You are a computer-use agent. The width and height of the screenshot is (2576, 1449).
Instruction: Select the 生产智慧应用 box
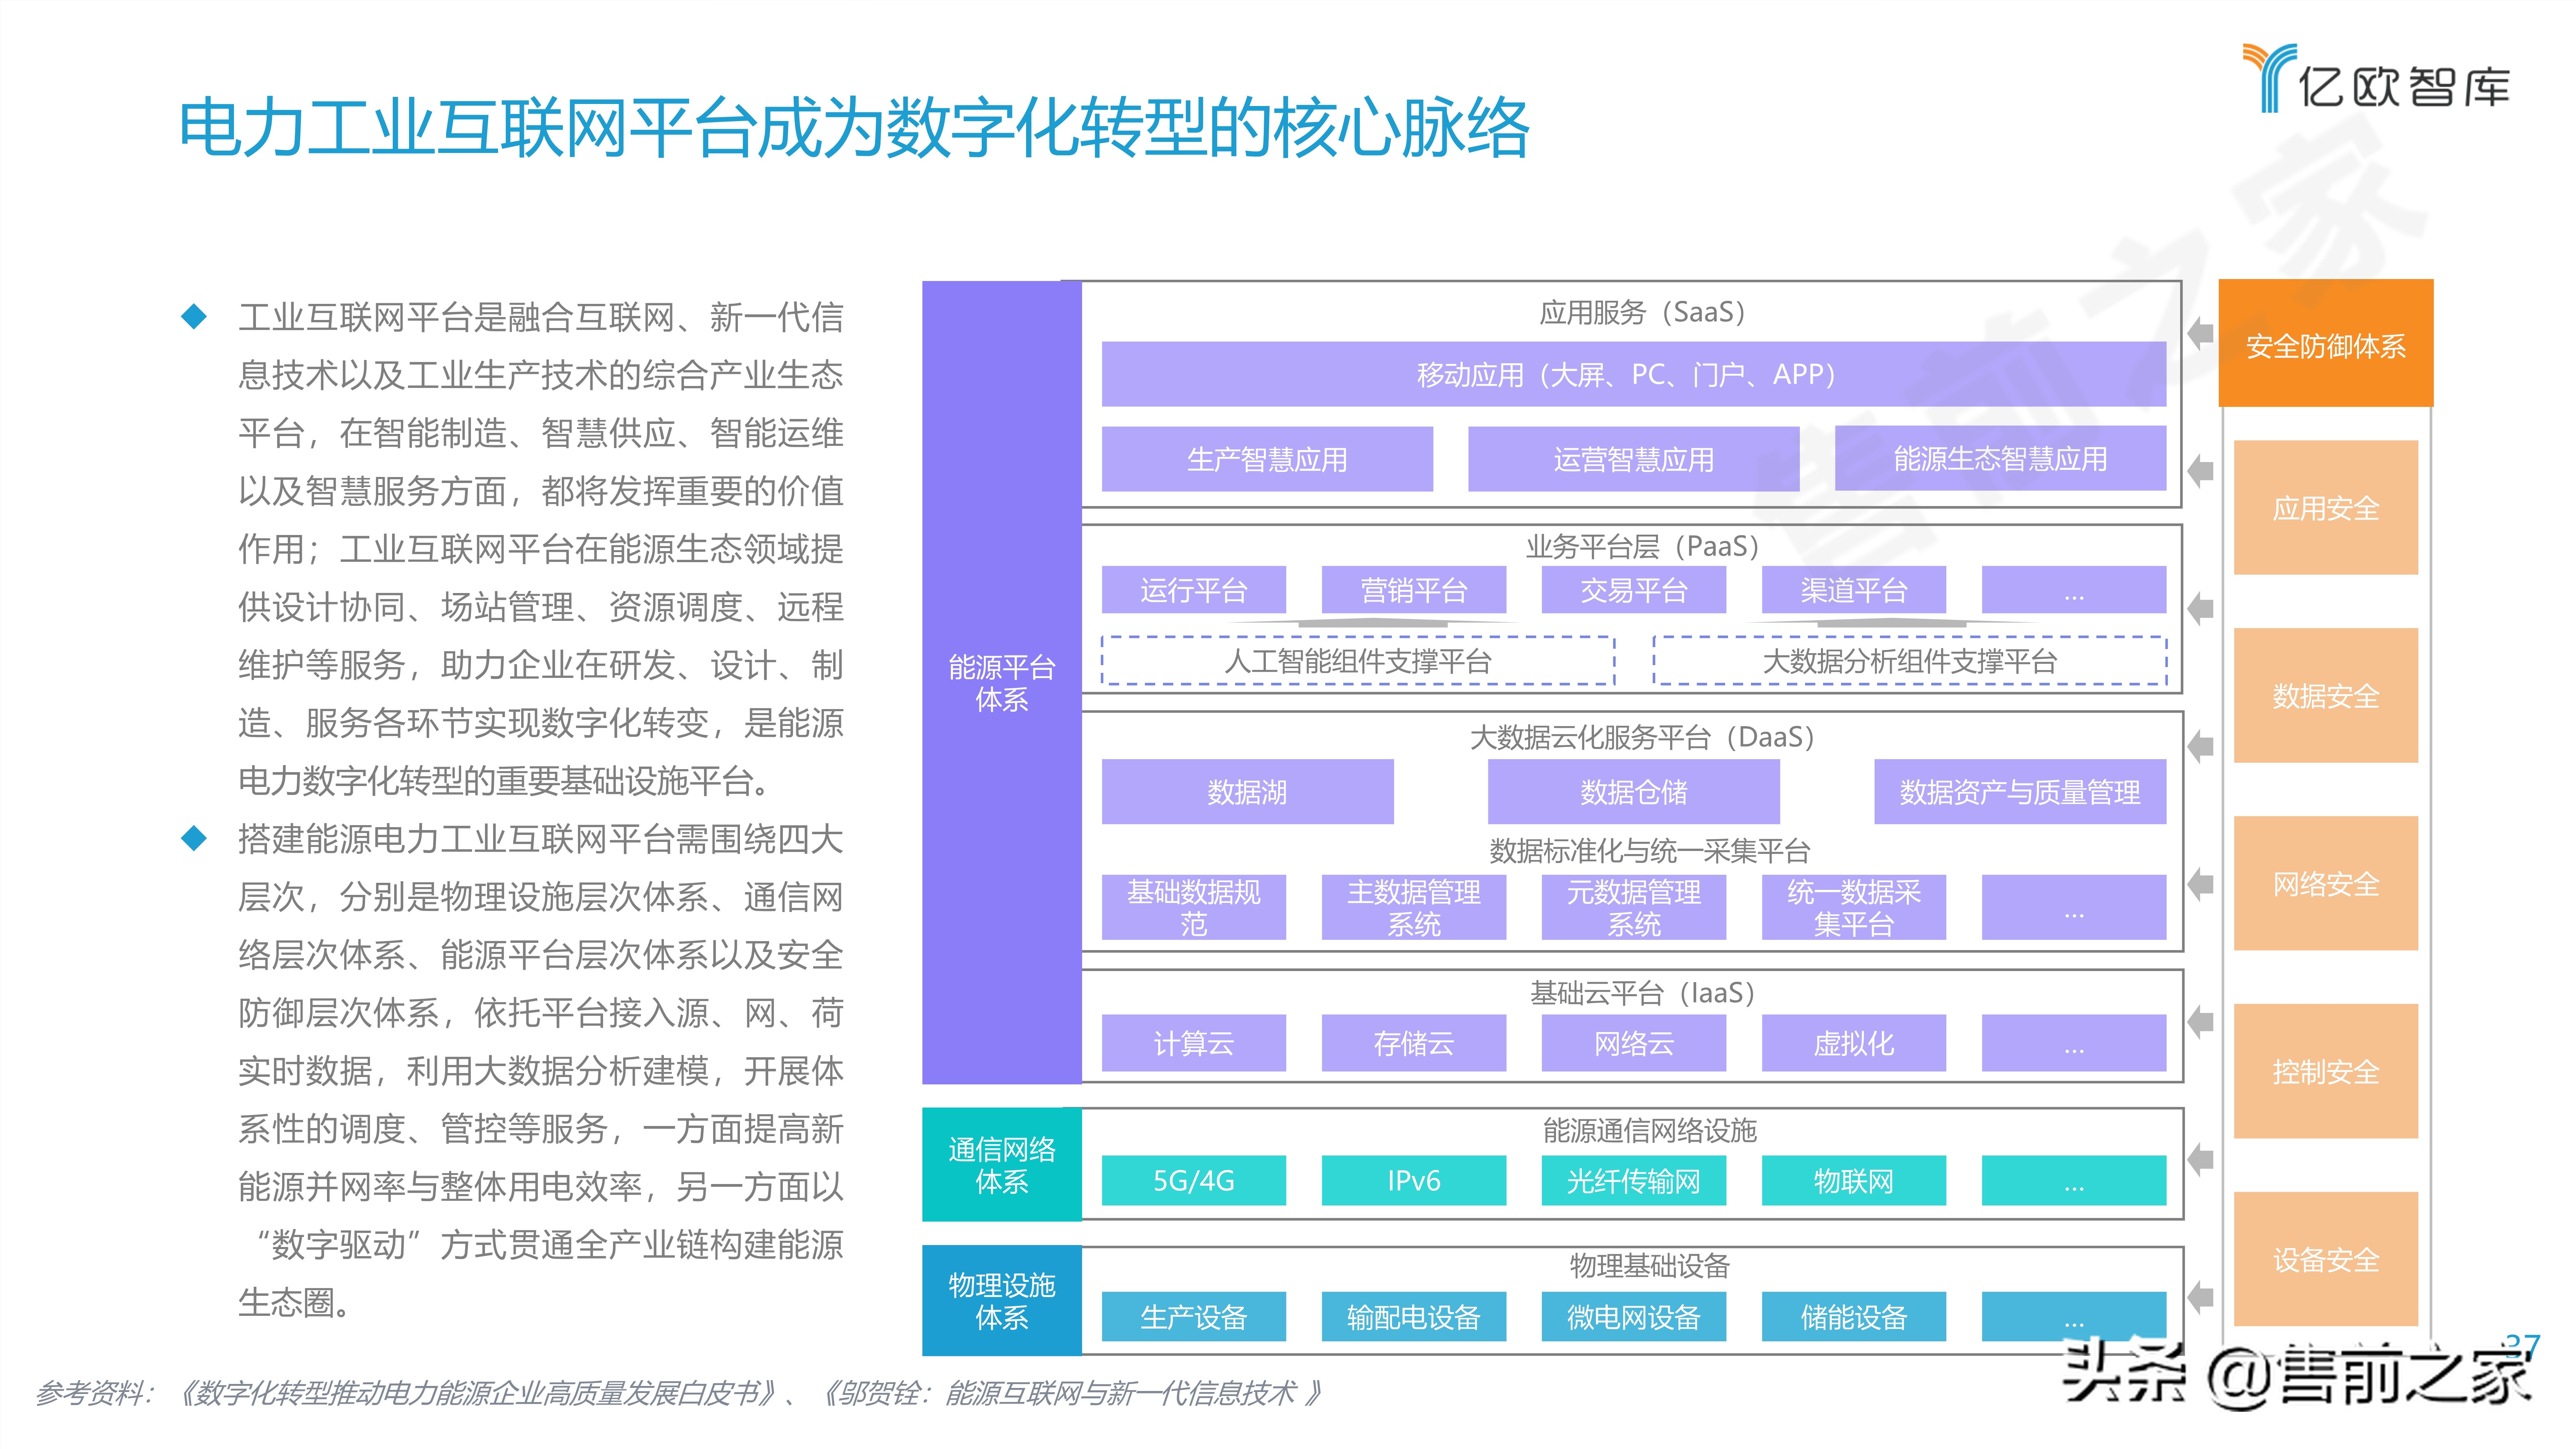(1267, 459)
